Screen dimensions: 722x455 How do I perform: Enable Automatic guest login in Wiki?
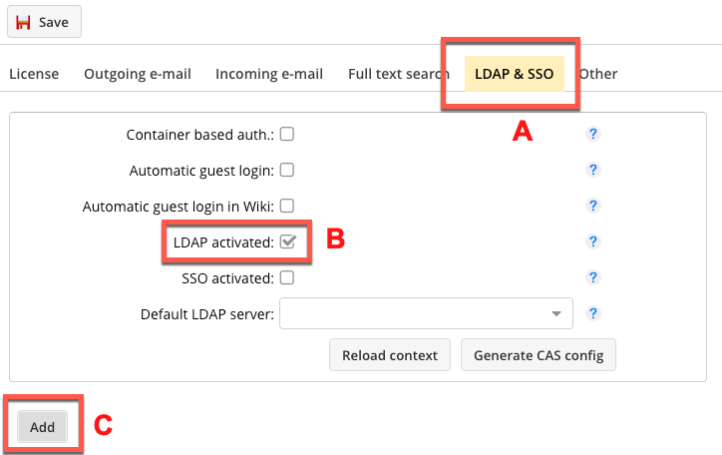287,206
